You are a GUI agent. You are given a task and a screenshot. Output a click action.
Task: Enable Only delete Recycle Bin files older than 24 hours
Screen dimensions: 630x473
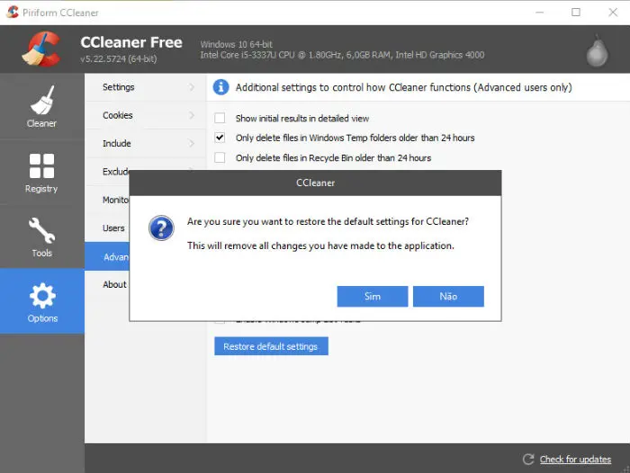(x=220, y=157)
